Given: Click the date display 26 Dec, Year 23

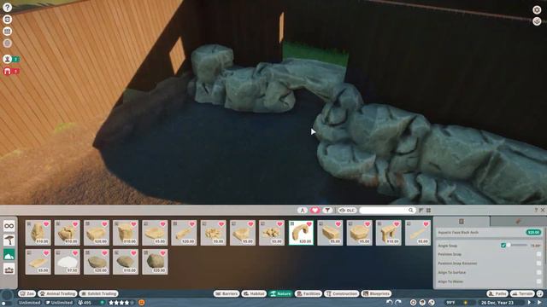Looking at the screenshot, I should coord(497,303).
